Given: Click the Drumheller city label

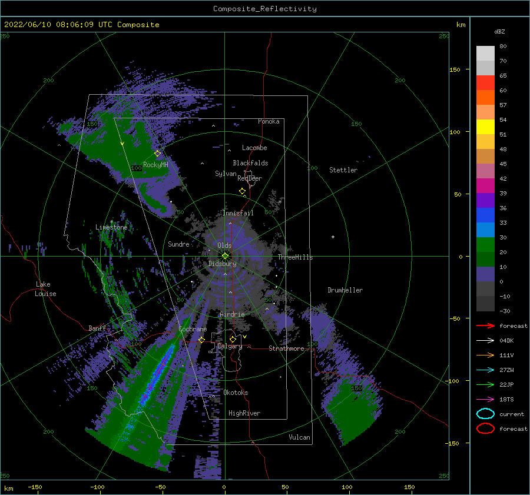Looking at the screenshot, I should point(345,290).
